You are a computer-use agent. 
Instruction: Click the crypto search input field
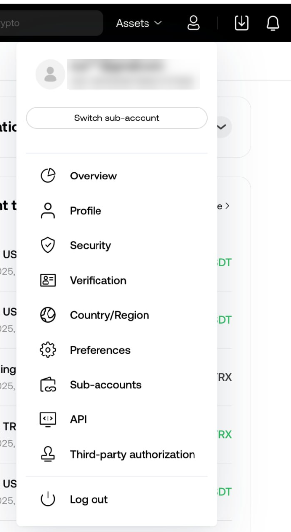click(x=51, y=23)
